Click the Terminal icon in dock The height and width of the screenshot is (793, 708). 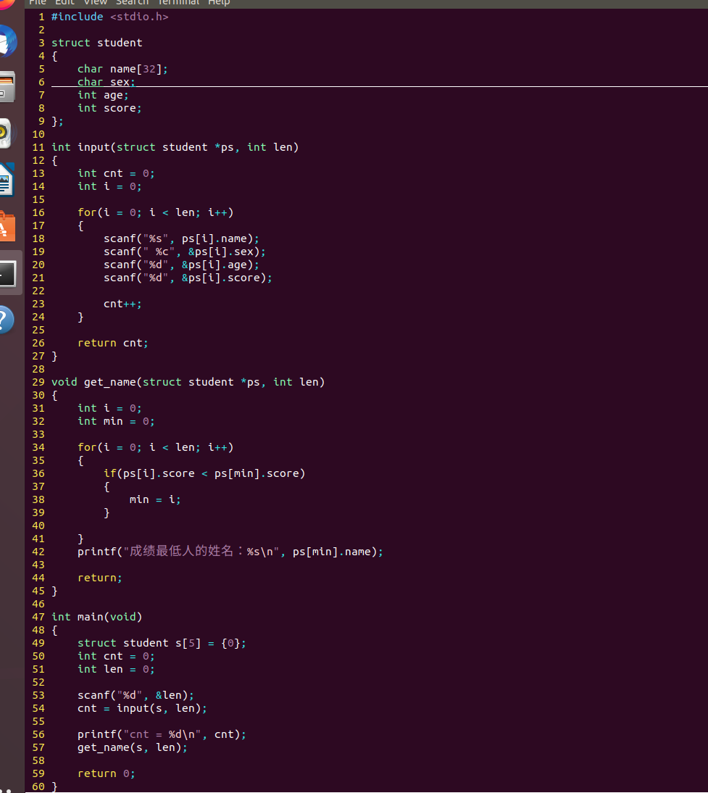coord(7,273)
